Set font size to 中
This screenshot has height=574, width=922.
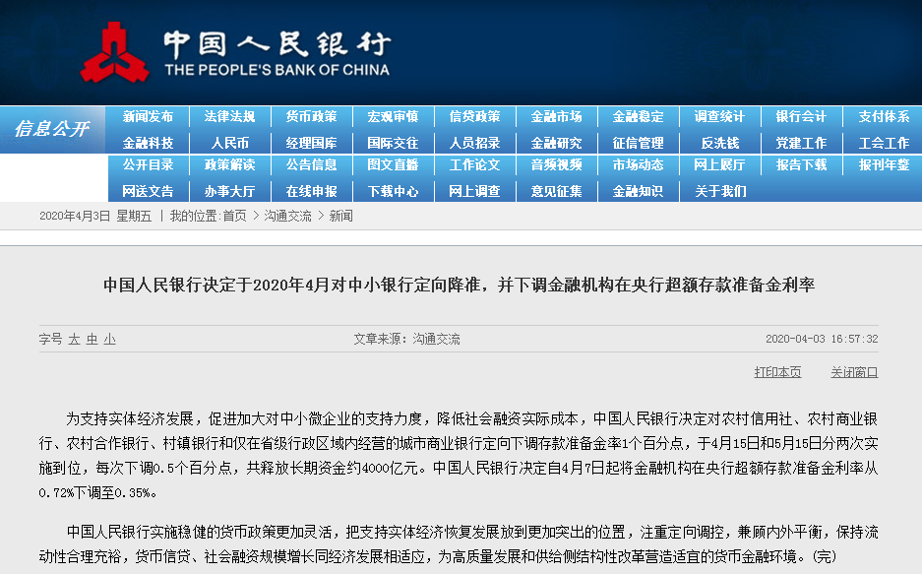tap(92, 339)
